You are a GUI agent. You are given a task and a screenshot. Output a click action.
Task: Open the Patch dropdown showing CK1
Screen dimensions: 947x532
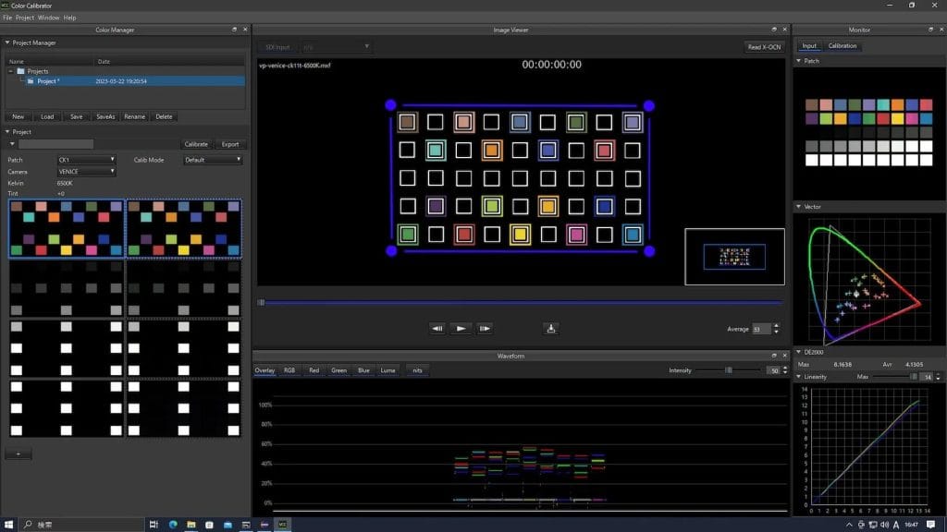[86, 160]
